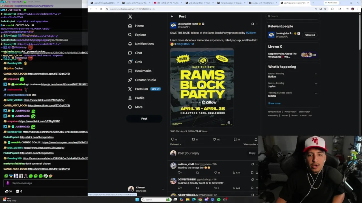The width and height of the screenshot is (362, 203).
Task: Open Notifications in the X sidebar
Action: point(141,44)
